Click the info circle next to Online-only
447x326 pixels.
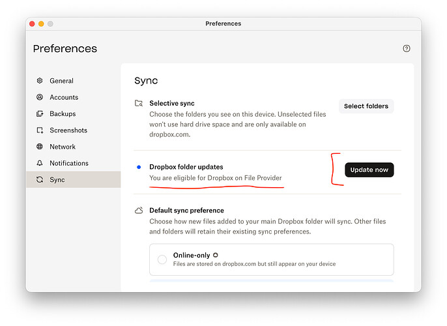point(216,255)
